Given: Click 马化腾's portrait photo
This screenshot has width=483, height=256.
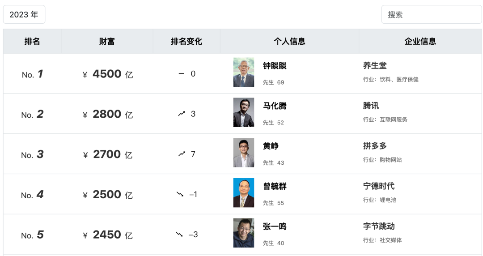Looking at the screenshot, I should [244, 112].
